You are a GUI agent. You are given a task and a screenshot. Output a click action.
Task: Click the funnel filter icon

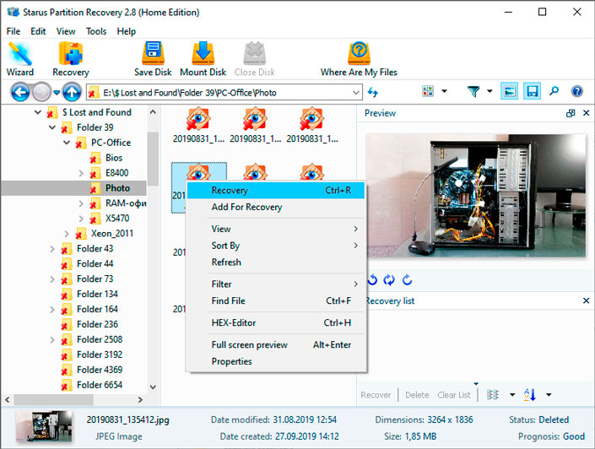473,91
